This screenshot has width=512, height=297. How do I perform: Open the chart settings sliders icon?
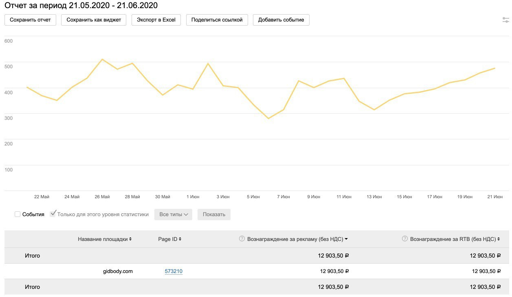click(x=506, y=20)
